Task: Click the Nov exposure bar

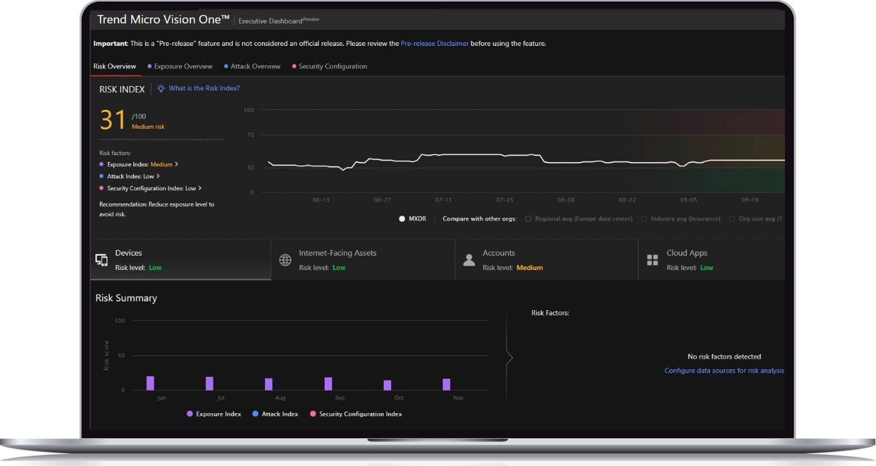Action: 446,384
